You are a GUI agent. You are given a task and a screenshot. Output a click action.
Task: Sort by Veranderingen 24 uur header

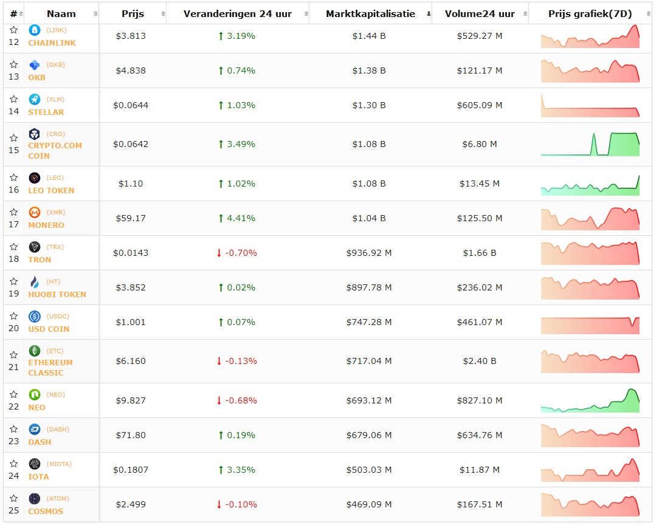pos(237,14)
